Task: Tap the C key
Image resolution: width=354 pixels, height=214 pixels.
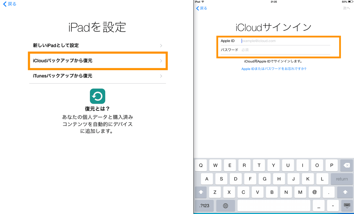Action: 243,192
